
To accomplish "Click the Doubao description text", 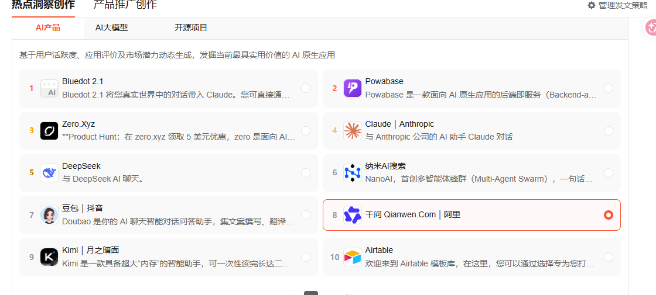I will tap(178, 221).
